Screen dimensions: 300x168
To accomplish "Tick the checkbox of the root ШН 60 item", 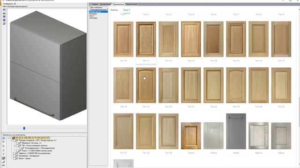I will (x=11, y=138).
